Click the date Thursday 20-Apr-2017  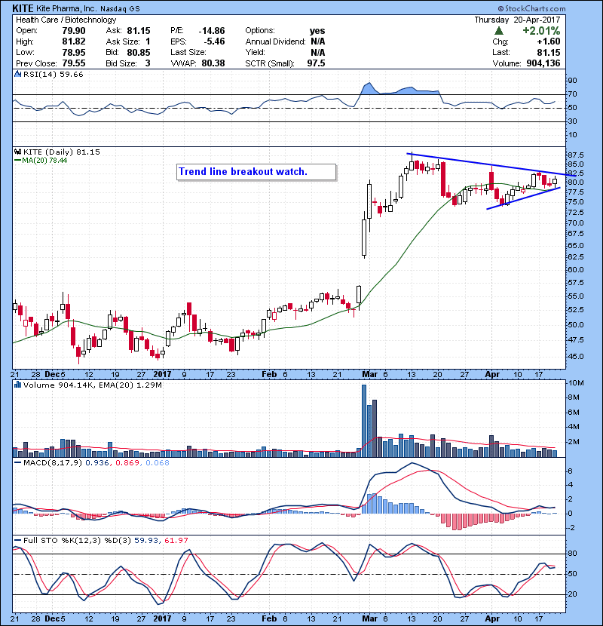[517, 20]
